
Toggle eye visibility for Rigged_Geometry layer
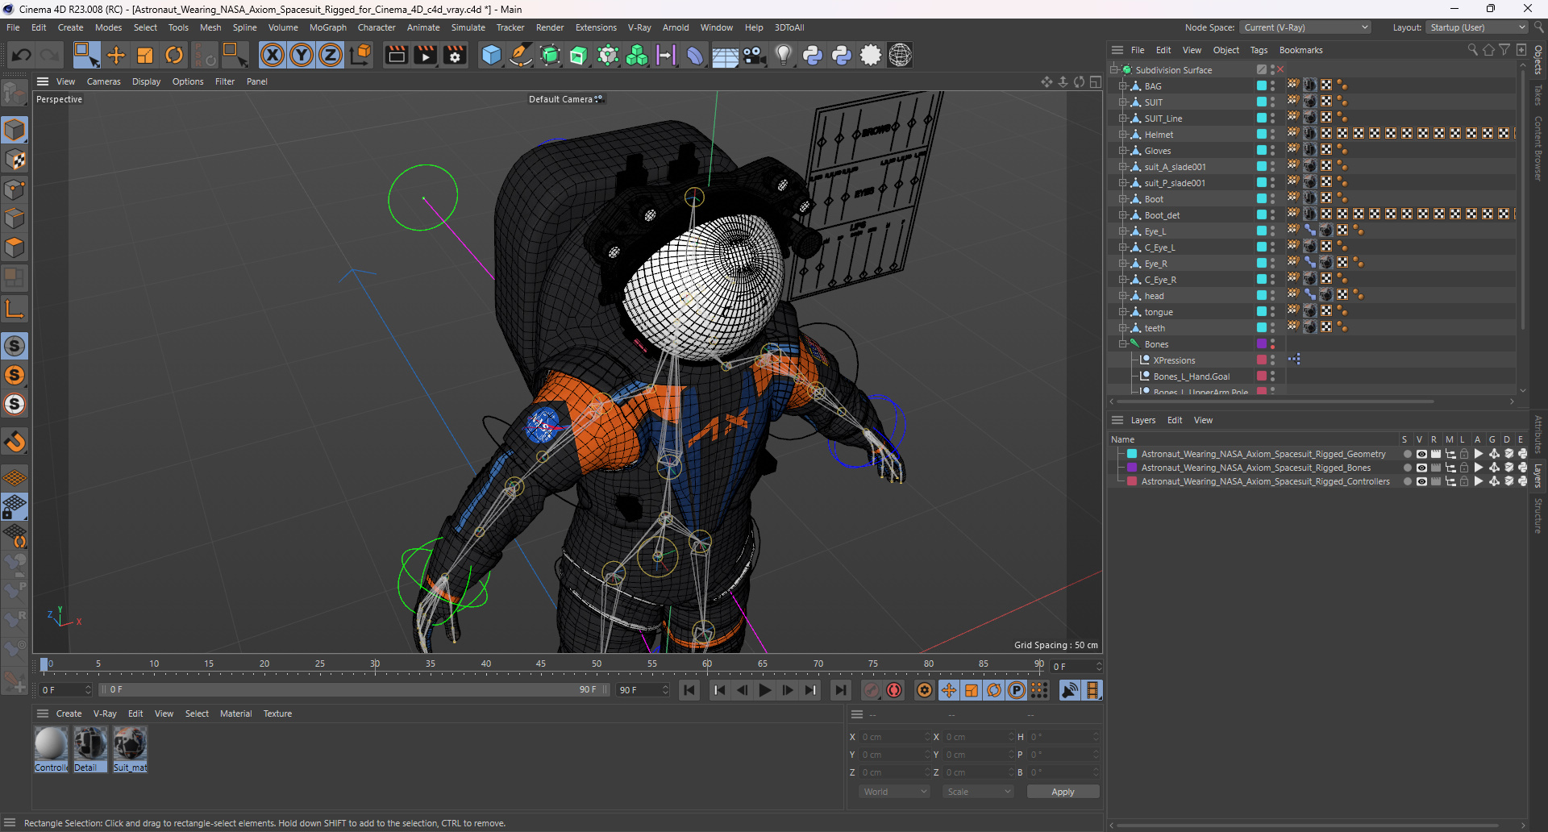point(1421,454)
